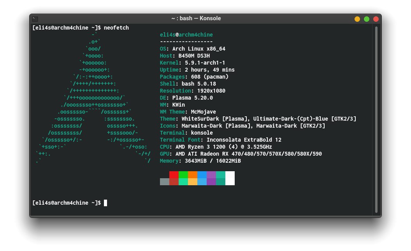Maximize Konsole with the green button
Viewport: 411px width, 251px height.
coord(367,19)
